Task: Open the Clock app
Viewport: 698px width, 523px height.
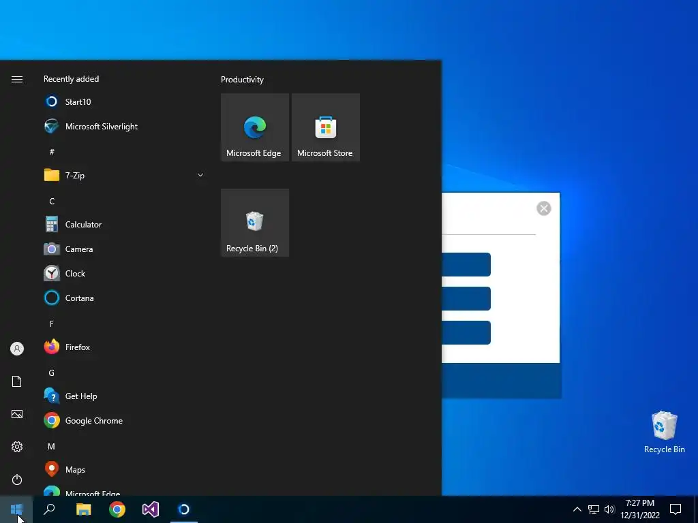Action: 125,274
